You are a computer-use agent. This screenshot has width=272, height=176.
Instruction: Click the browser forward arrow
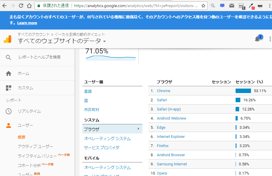tap(13, 6)
